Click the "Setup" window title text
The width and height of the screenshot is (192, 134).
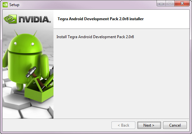click(x=14, y=5)
